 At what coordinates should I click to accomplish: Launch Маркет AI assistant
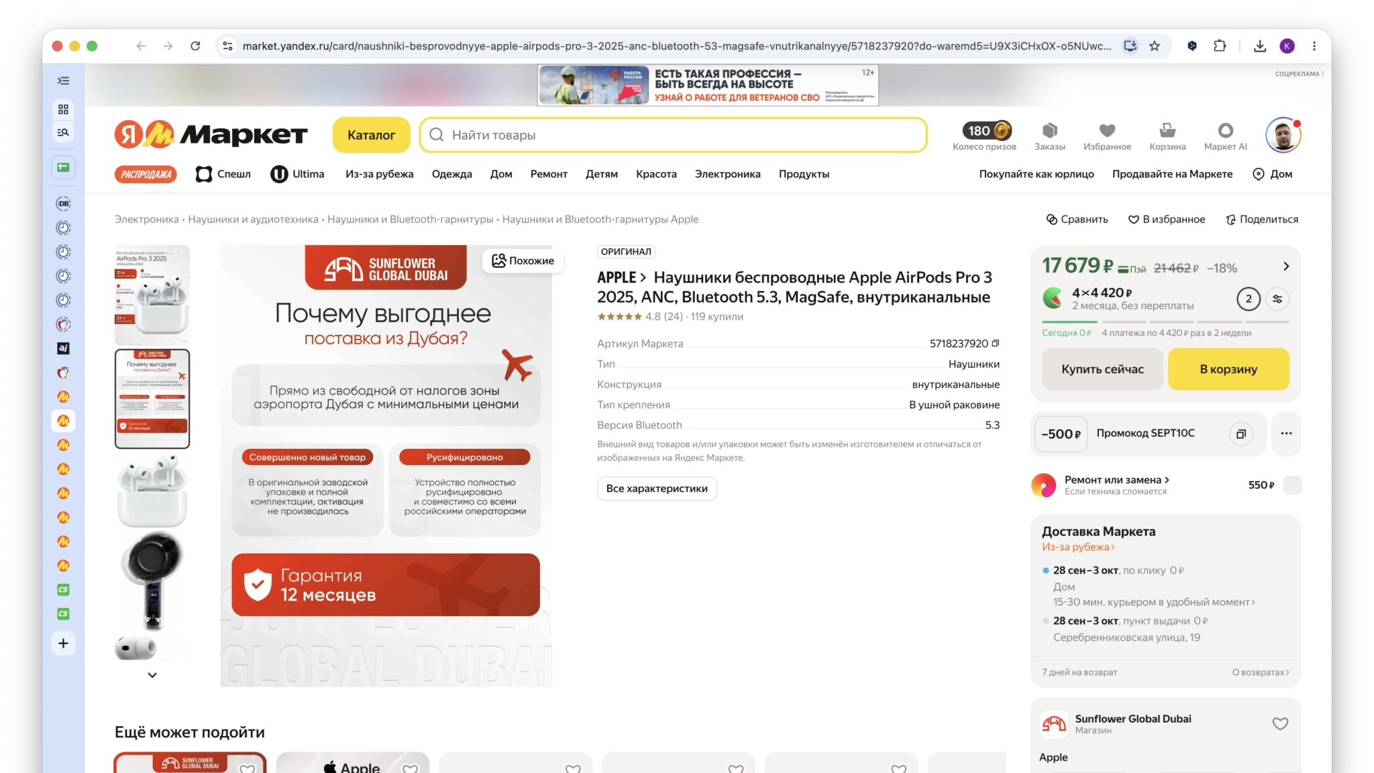1225,136
